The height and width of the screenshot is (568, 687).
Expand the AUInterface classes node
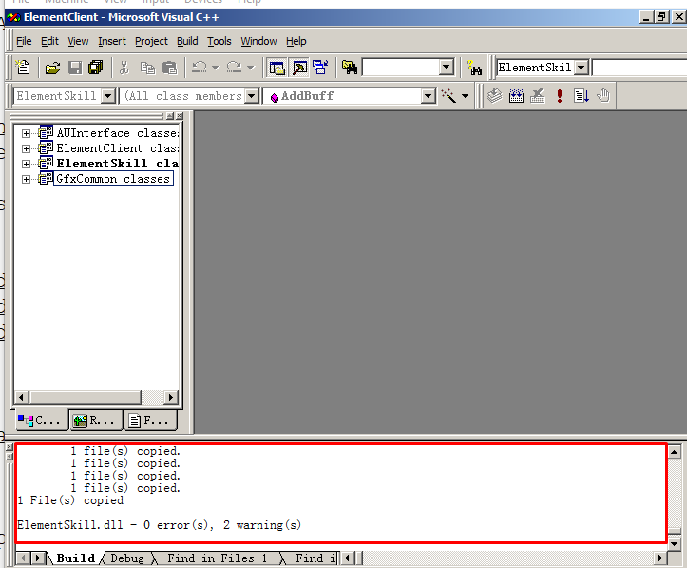click(26, 133)
